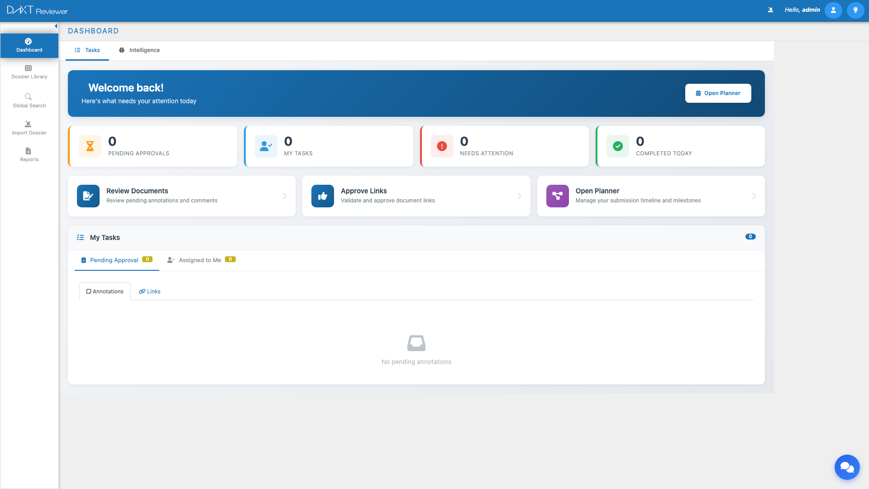This screenshot has width=869, height=489.
Task: Open the chat widget bottom right
Action: point(847,467)
